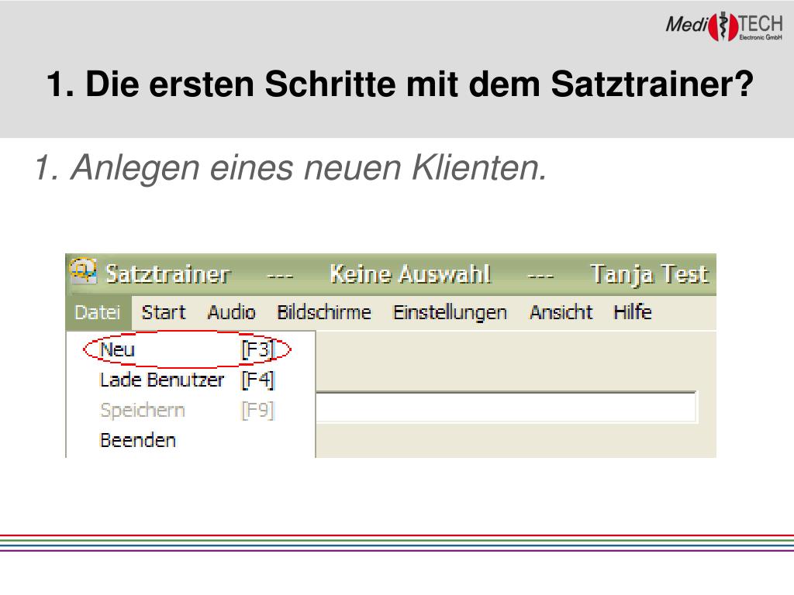Click the slide heading 'Die ersten Schritte mit dem Satztrainer?'
Screen dimensions: 794x595
[400, 84]
